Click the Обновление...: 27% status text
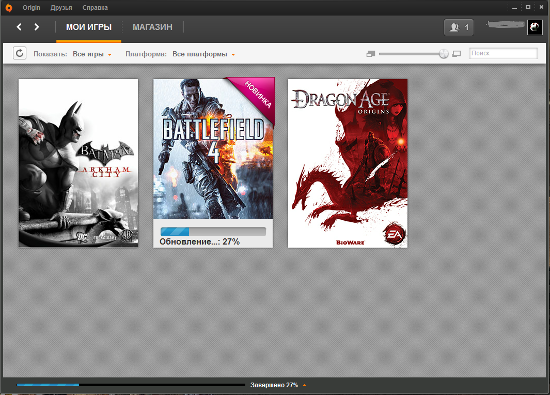 (x=199, y=241)
